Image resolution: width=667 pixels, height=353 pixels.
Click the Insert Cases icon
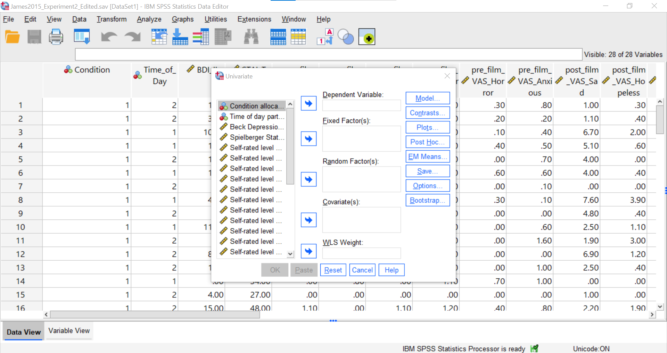click(278, 37)
